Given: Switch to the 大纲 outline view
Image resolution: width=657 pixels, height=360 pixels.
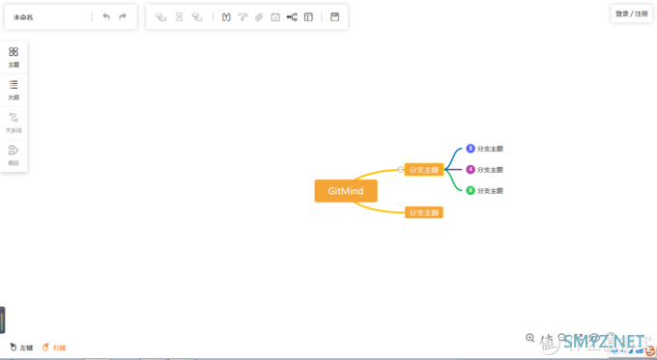Looking at the screenshot, I should [14, 90].
